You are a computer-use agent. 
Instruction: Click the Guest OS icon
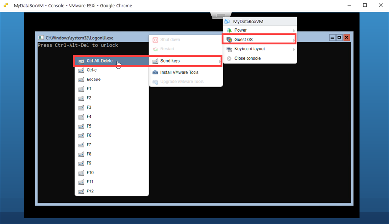pos(229,40)
